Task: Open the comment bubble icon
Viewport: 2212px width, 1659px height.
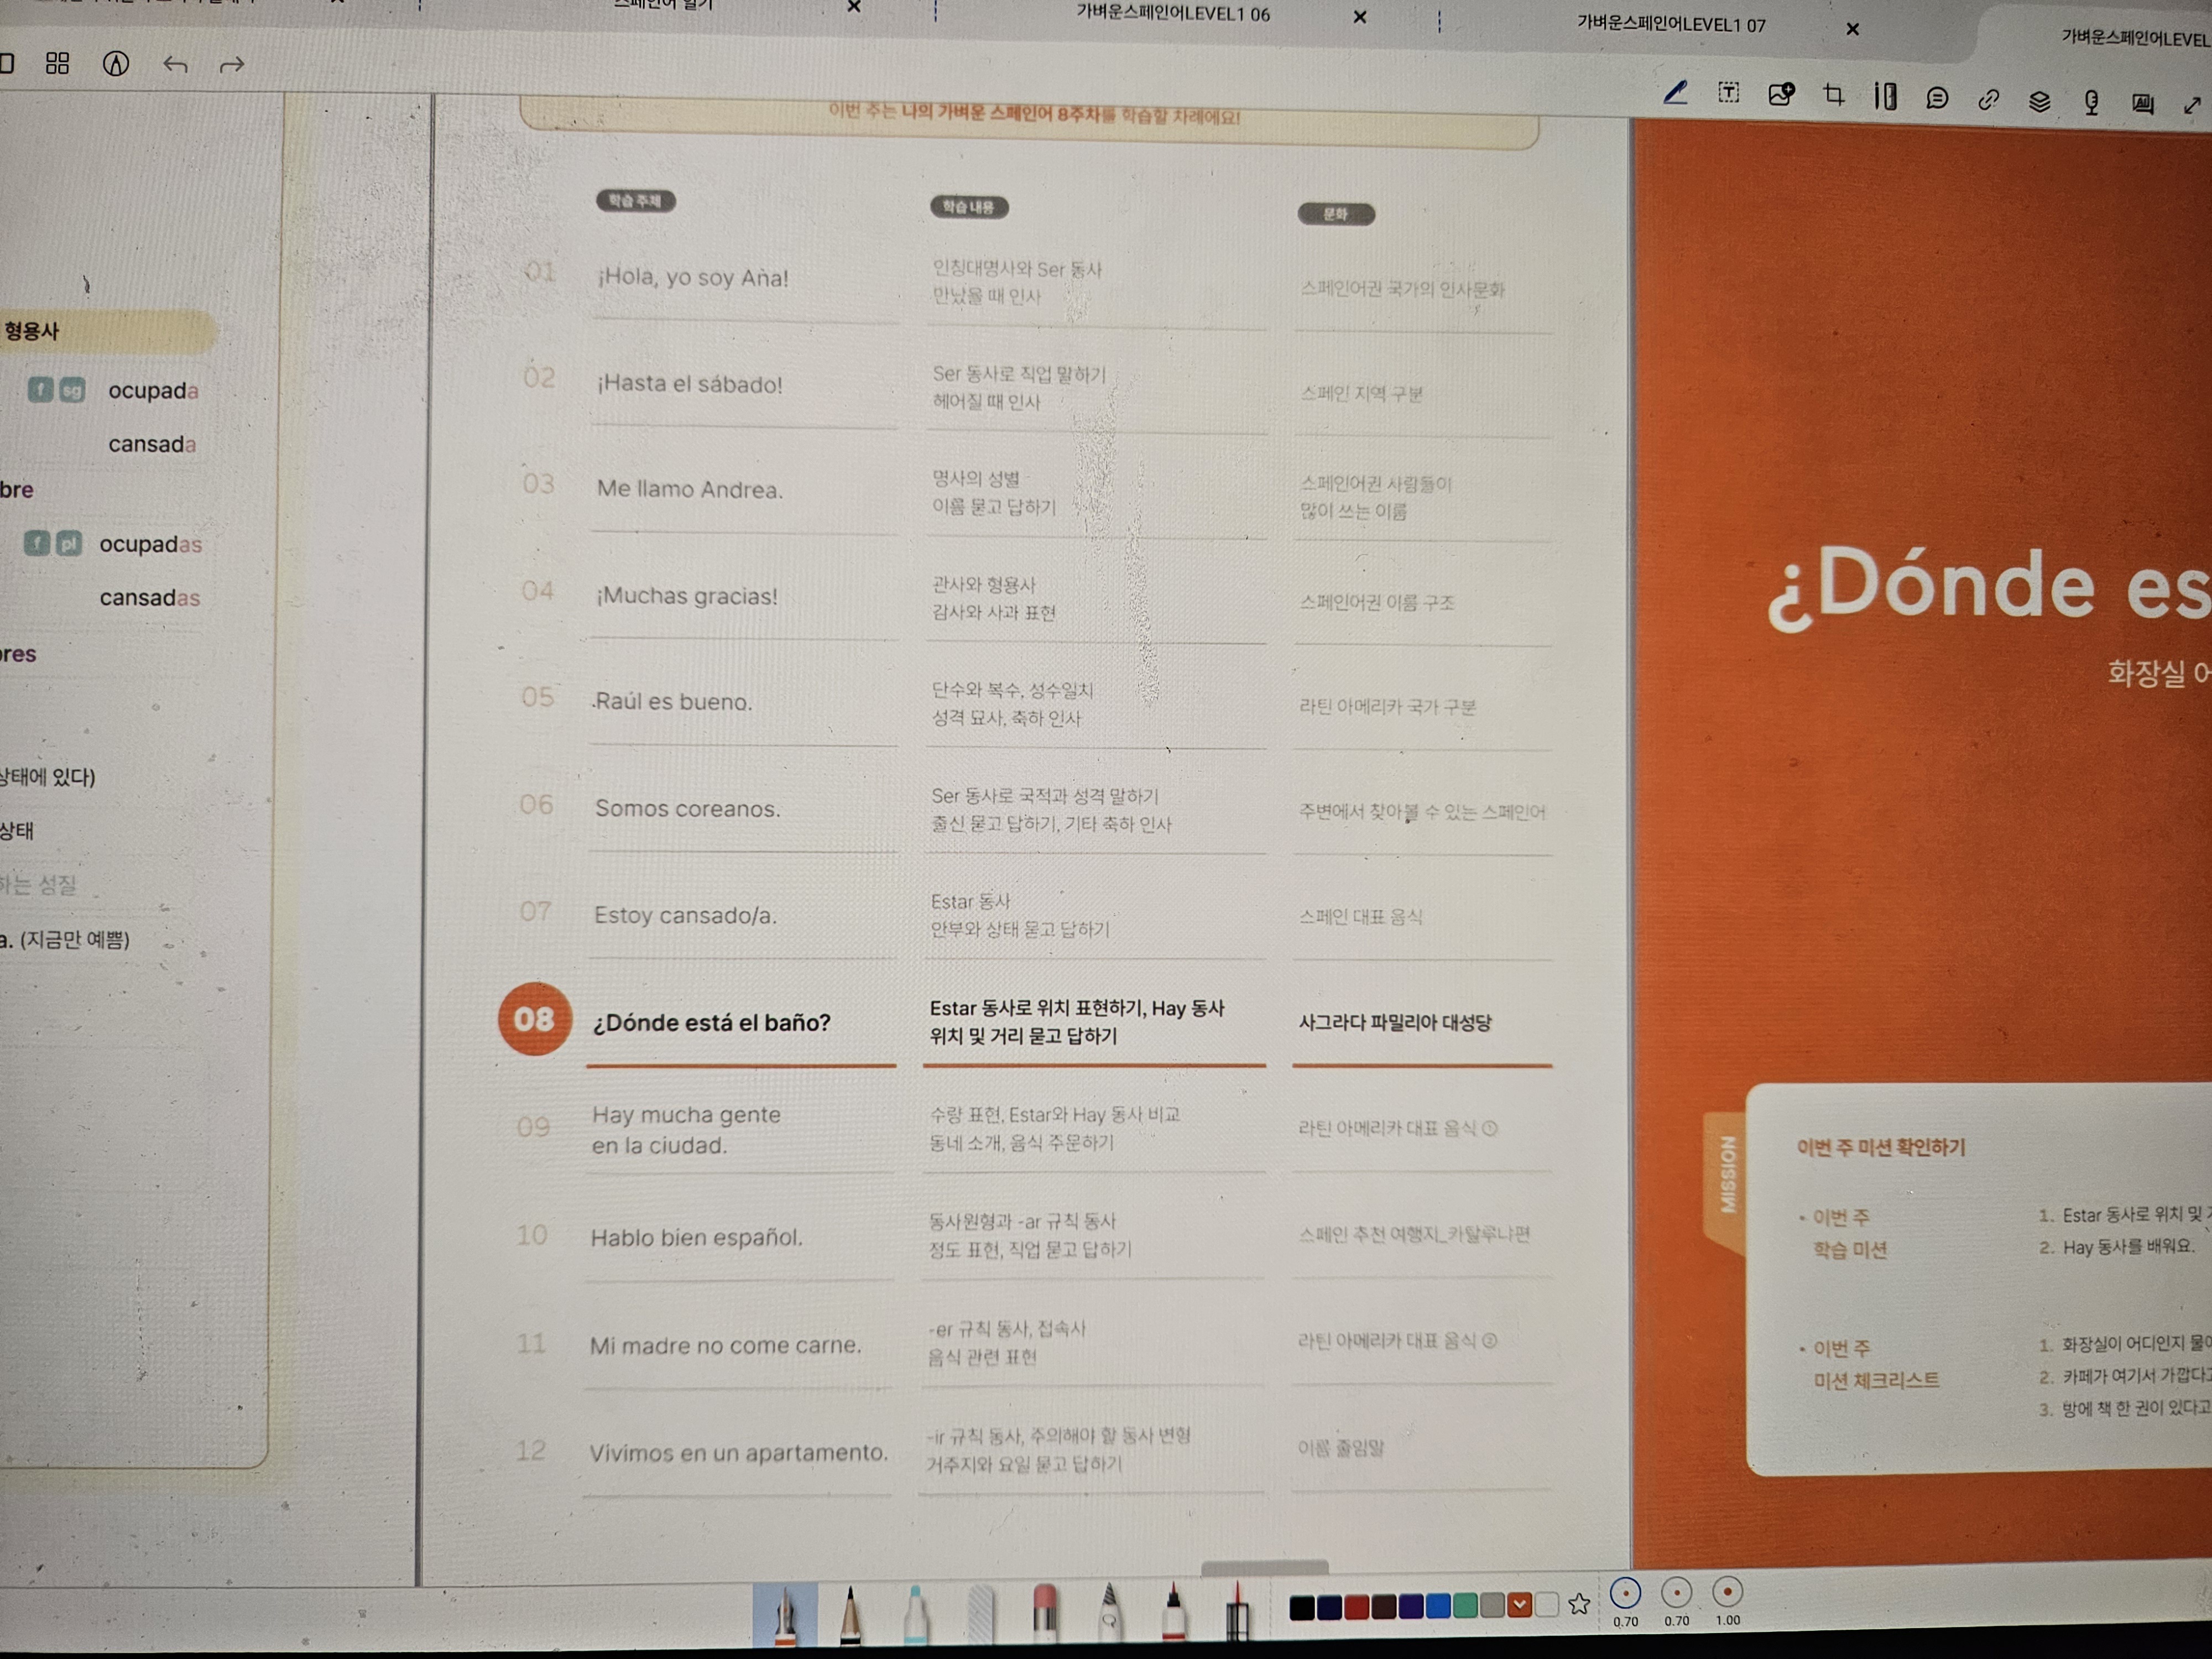Action: (1937, 98)
